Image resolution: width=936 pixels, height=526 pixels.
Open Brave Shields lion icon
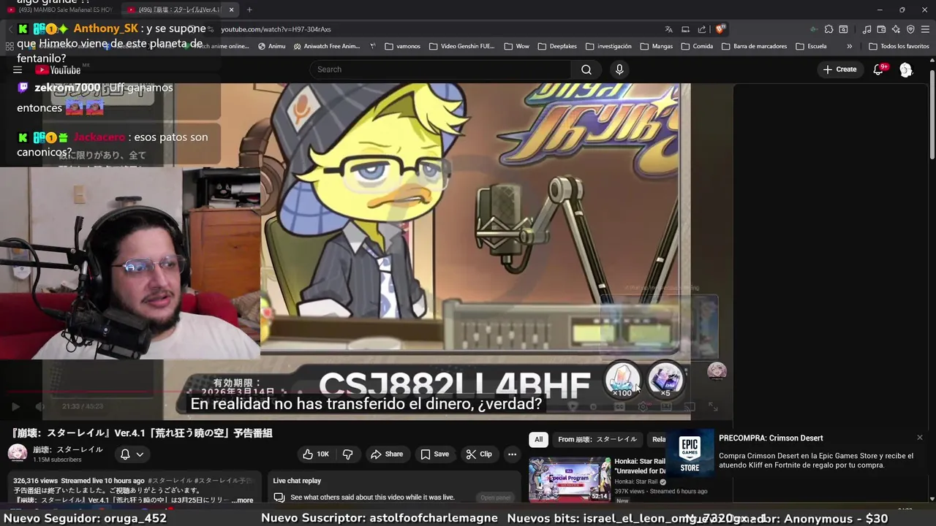720,29
